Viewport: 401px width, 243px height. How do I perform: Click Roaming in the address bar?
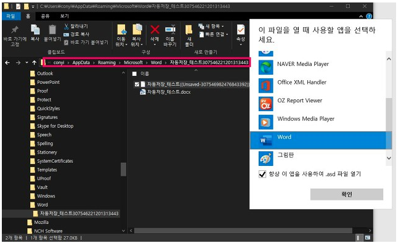coord(107,62)
